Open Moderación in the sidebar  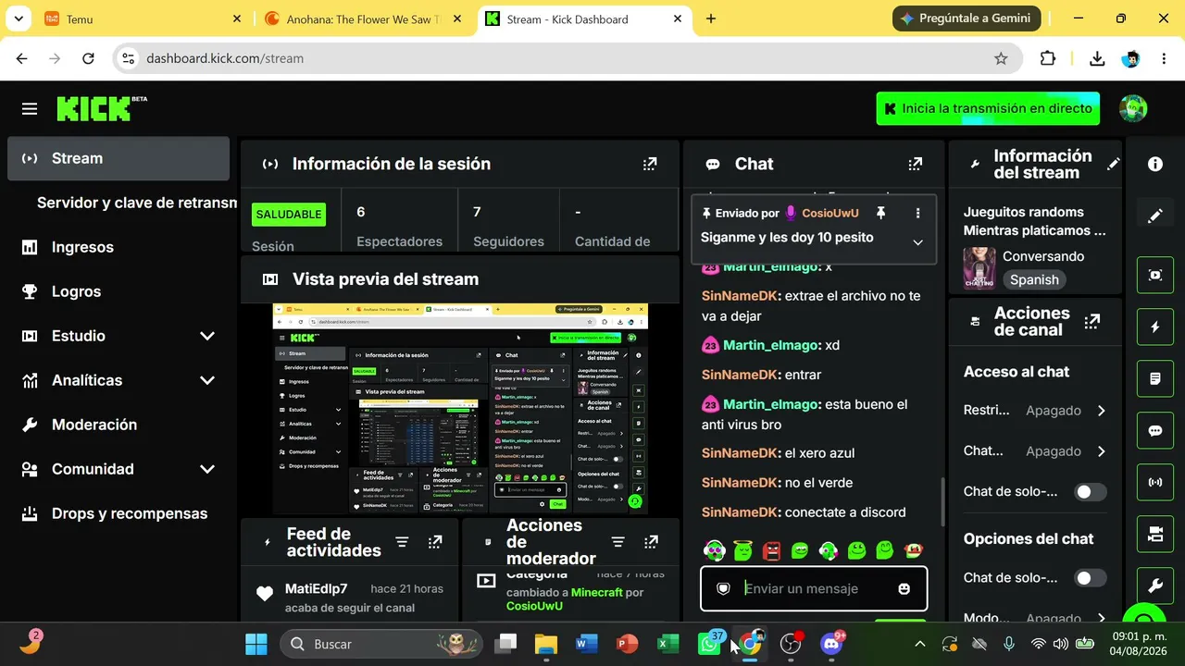[118, 425]
